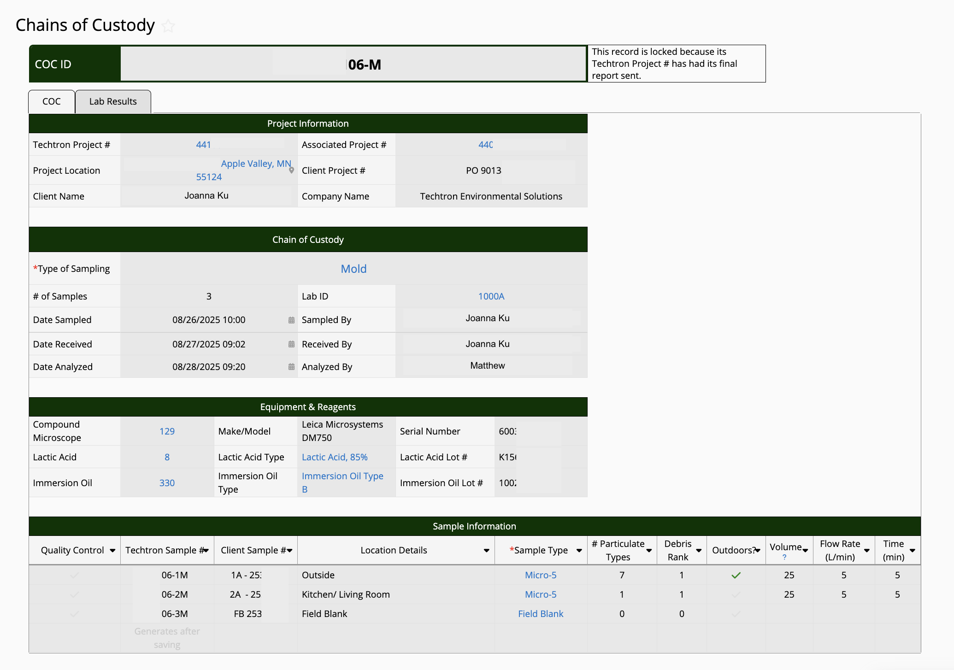Switch to the Lab Results tab
The width and height of the screenshot is (954, 670).
113,101
